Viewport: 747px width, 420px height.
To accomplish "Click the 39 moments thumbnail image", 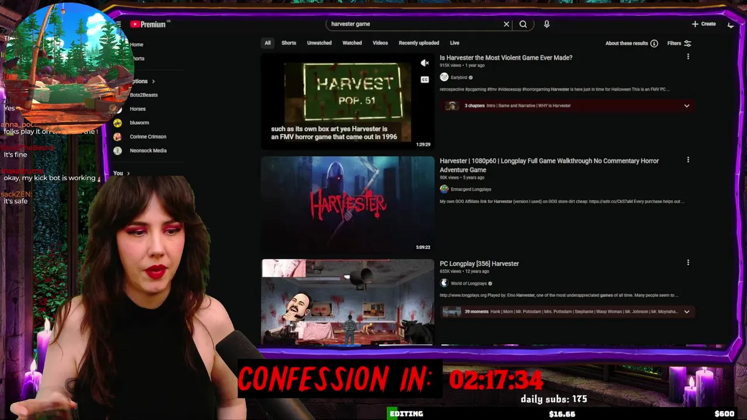I will coord(451,311).
